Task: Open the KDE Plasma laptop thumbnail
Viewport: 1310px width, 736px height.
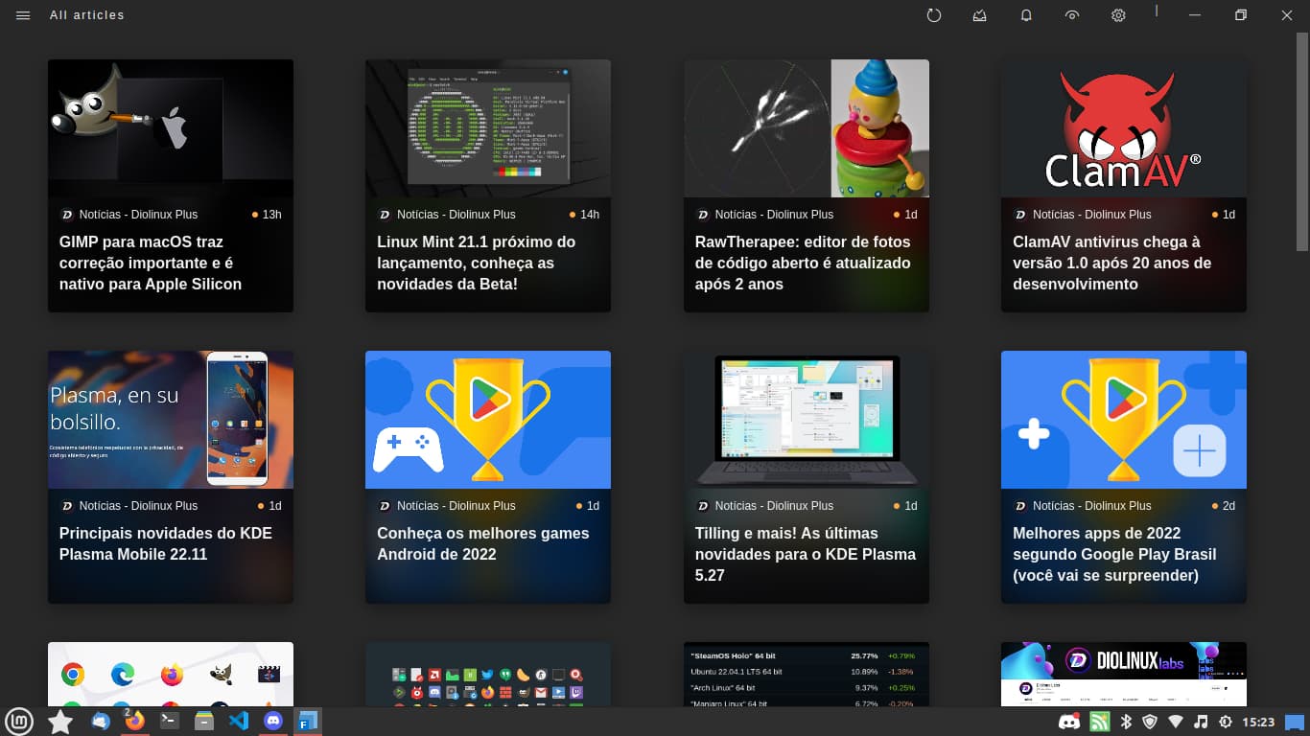Action: 807,420
